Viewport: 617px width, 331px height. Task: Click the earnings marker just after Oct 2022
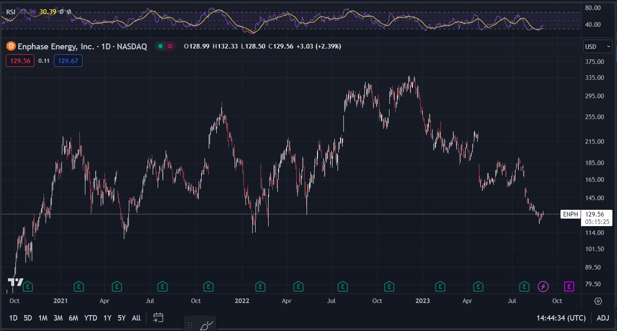click(x=389, y=286)
